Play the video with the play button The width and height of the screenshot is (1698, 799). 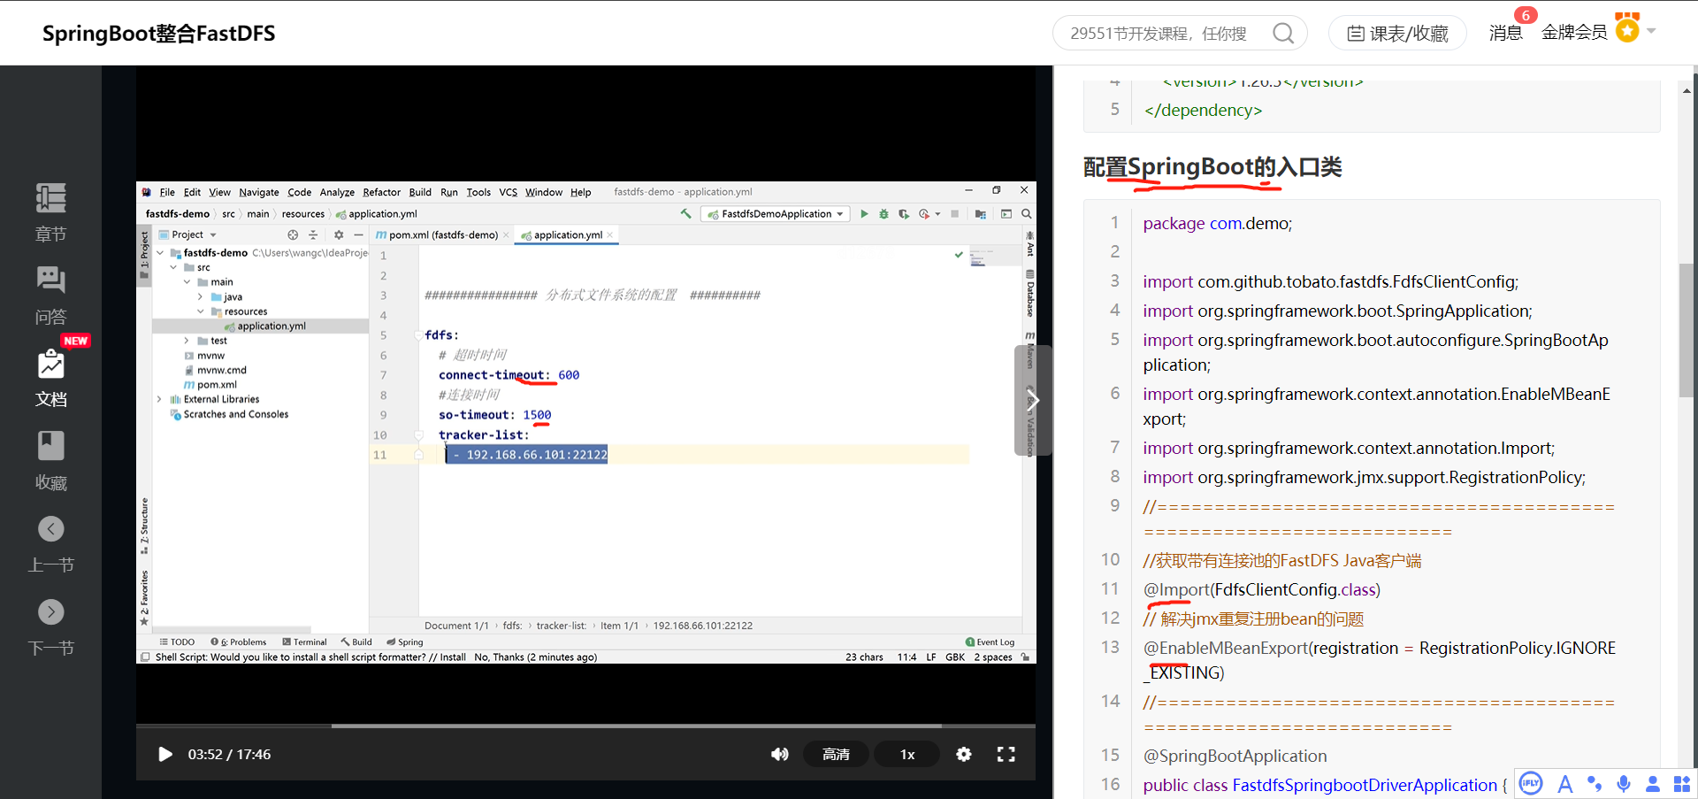pyautogui.click(x=164, y=754)
